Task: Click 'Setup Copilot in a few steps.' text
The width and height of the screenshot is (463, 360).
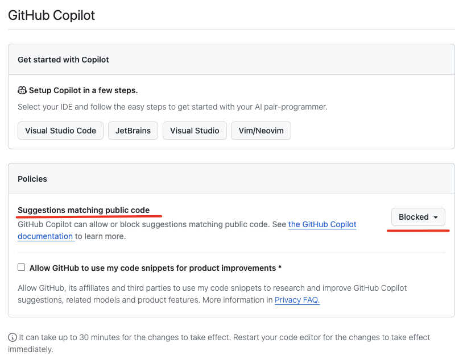Action: click(83, 90)
